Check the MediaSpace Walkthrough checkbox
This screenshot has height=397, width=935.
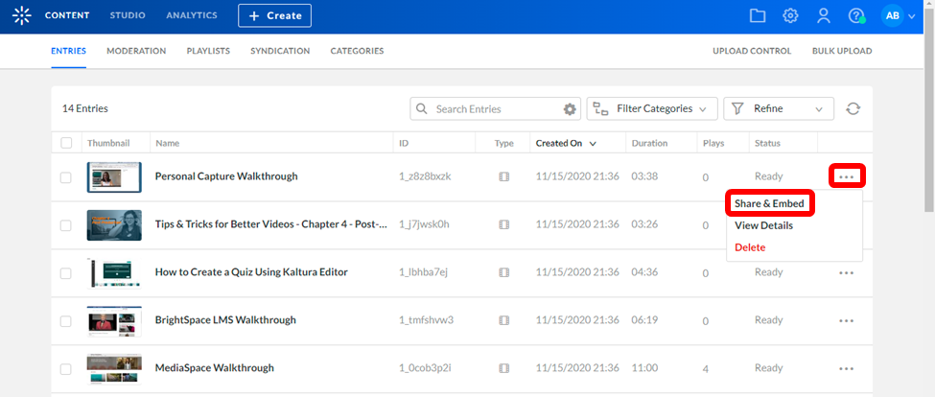click(x=65, y=369)
